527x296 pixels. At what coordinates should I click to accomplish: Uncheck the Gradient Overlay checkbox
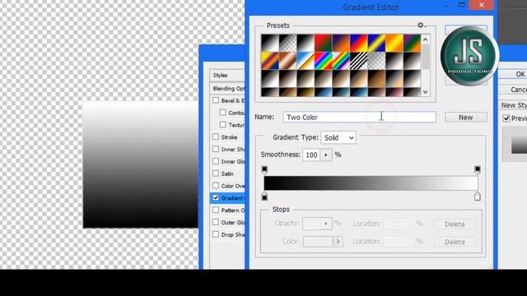tap(216, 198)
